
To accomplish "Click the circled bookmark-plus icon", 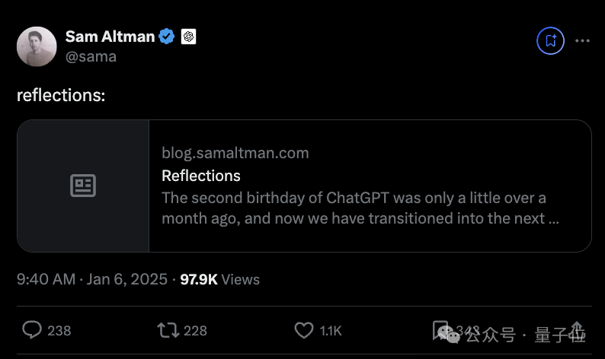I will click(550, 40).
